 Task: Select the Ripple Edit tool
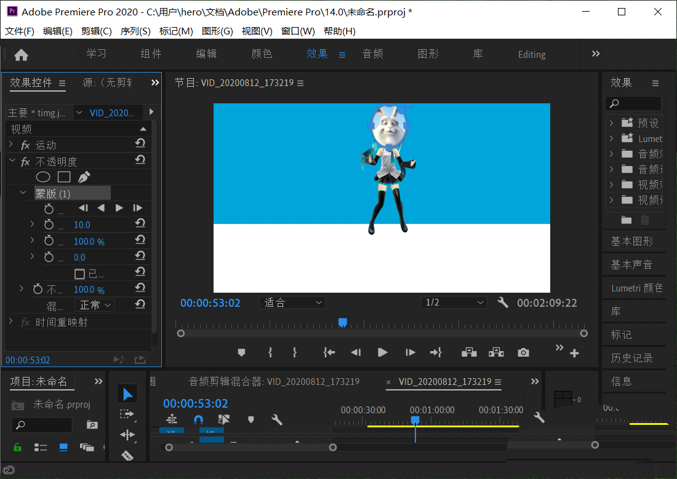point(127,435)
